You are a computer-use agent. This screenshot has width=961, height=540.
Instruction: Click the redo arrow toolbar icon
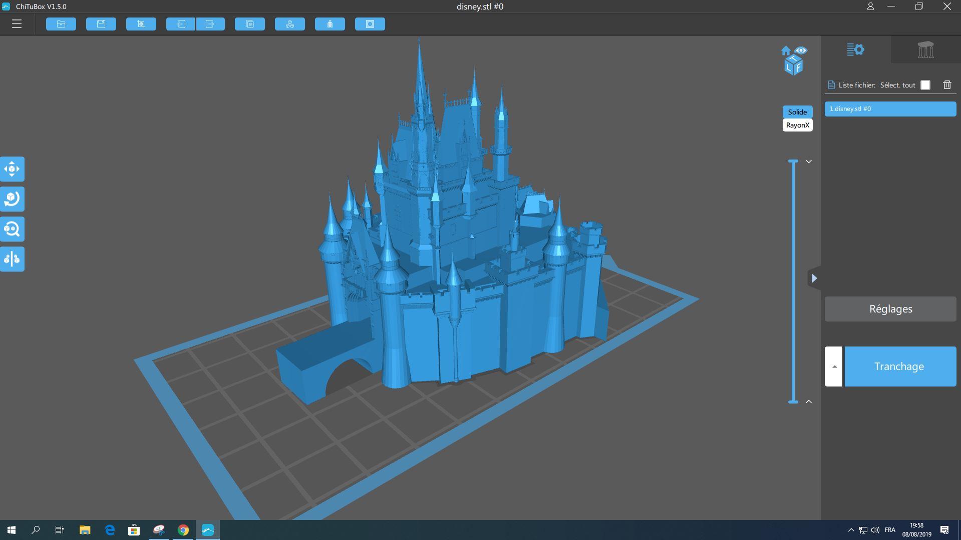coord(210,24)
